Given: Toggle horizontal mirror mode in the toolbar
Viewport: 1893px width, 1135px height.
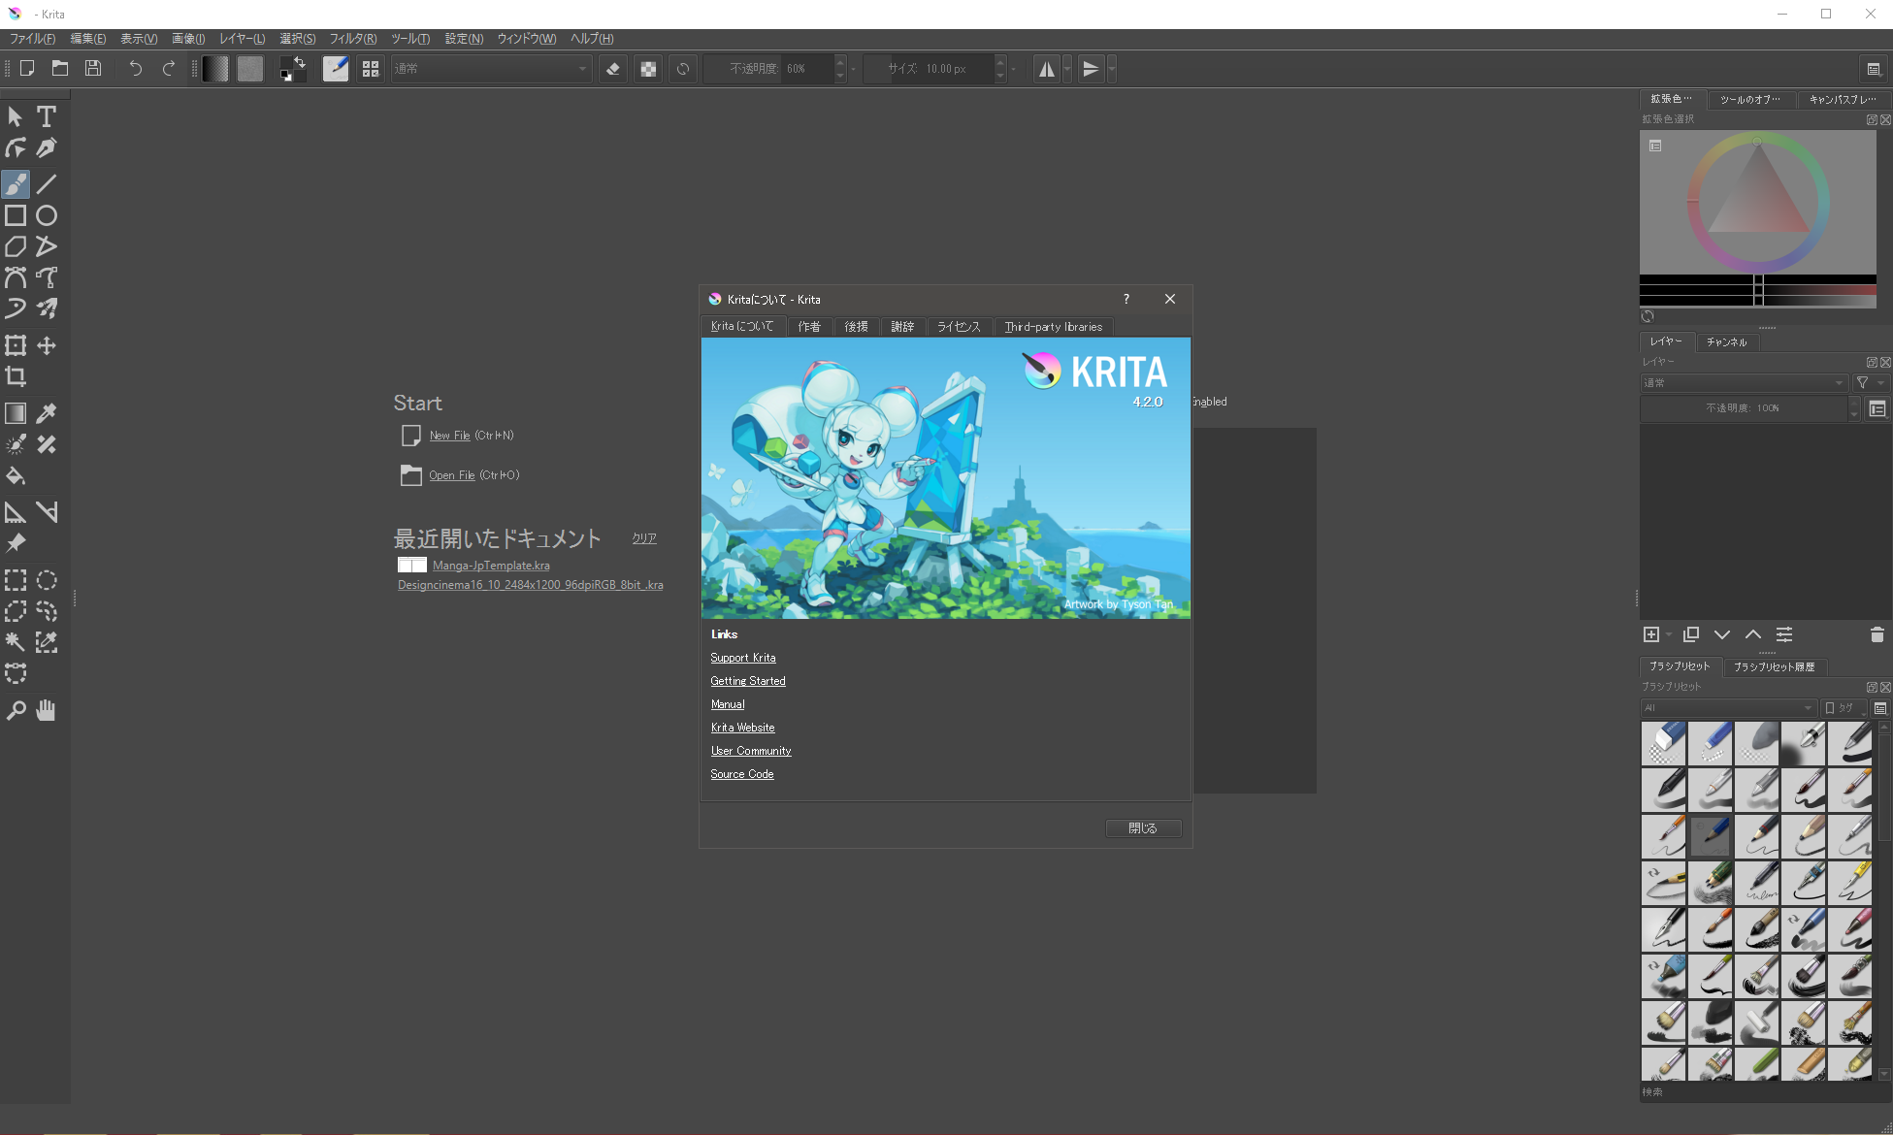Looking at the screenshot, I should 1048,68.
